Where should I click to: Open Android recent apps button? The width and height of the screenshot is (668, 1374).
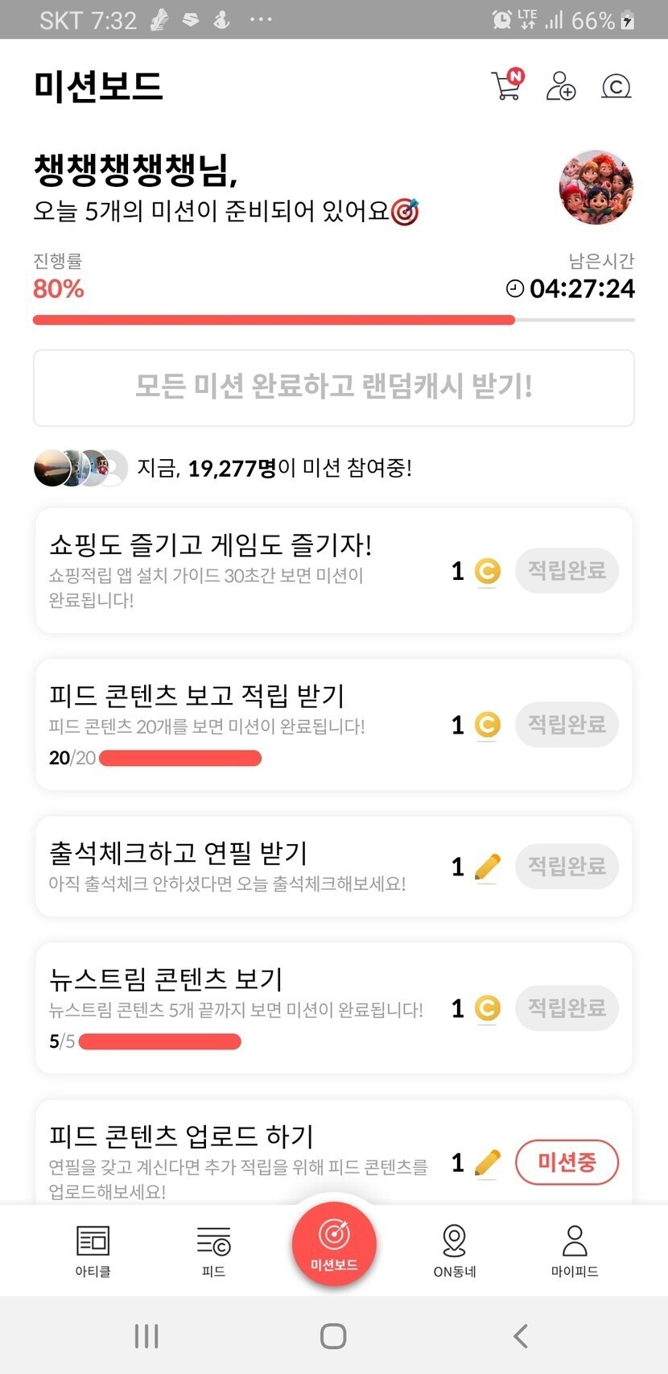(146, 1336)
